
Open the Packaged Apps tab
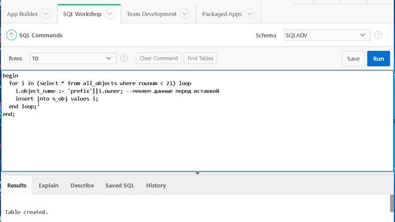tap(222, 14)
